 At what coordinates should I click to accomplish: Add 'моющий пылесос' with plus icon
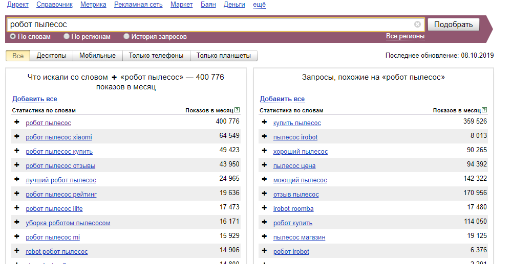(265, 179)
